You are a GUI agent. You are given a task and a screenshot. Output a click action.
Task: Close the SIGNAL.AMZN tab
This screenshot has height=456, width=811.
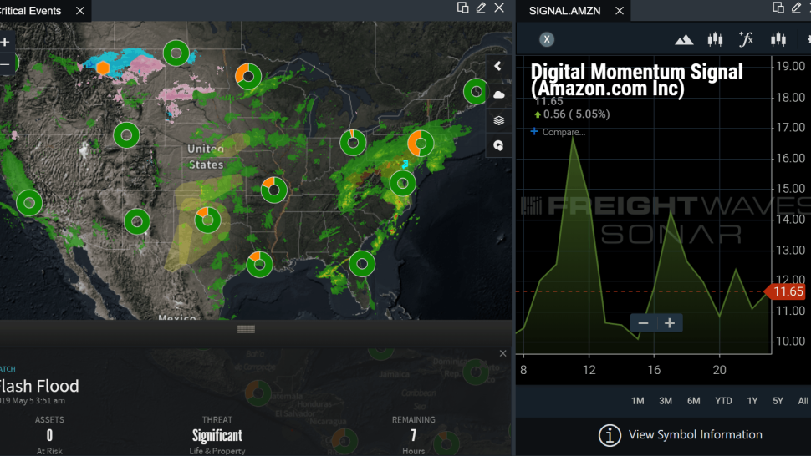[x=620, y=11]
